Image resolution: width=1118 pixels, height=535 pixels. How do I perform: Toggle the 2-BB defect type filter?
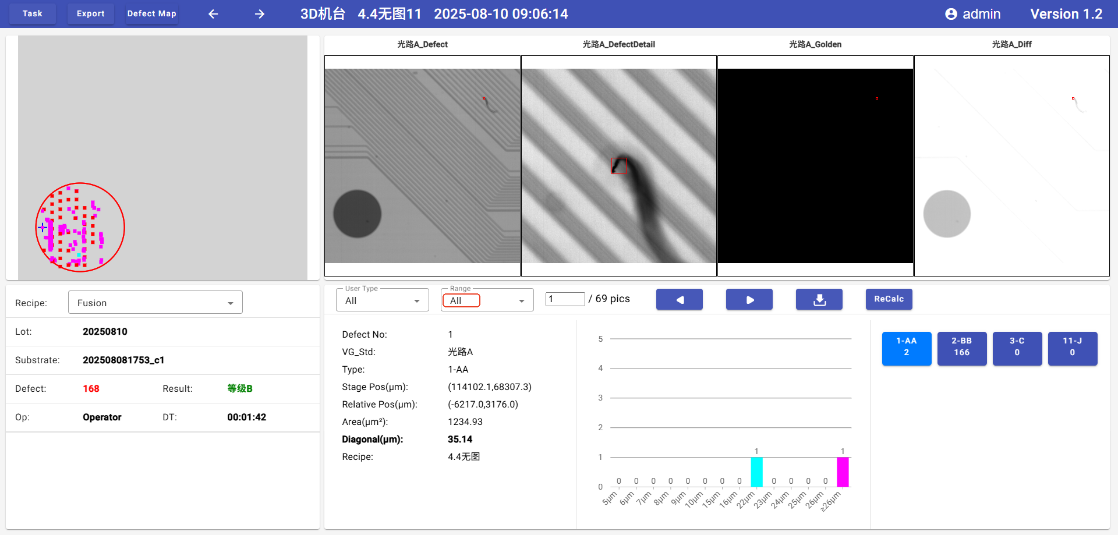click(961, 348)
